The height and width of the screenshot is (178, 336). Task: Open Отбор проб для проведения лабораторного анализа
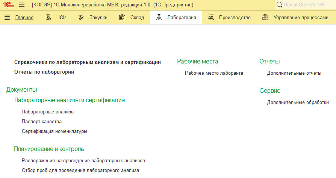(x=80, y=170)
